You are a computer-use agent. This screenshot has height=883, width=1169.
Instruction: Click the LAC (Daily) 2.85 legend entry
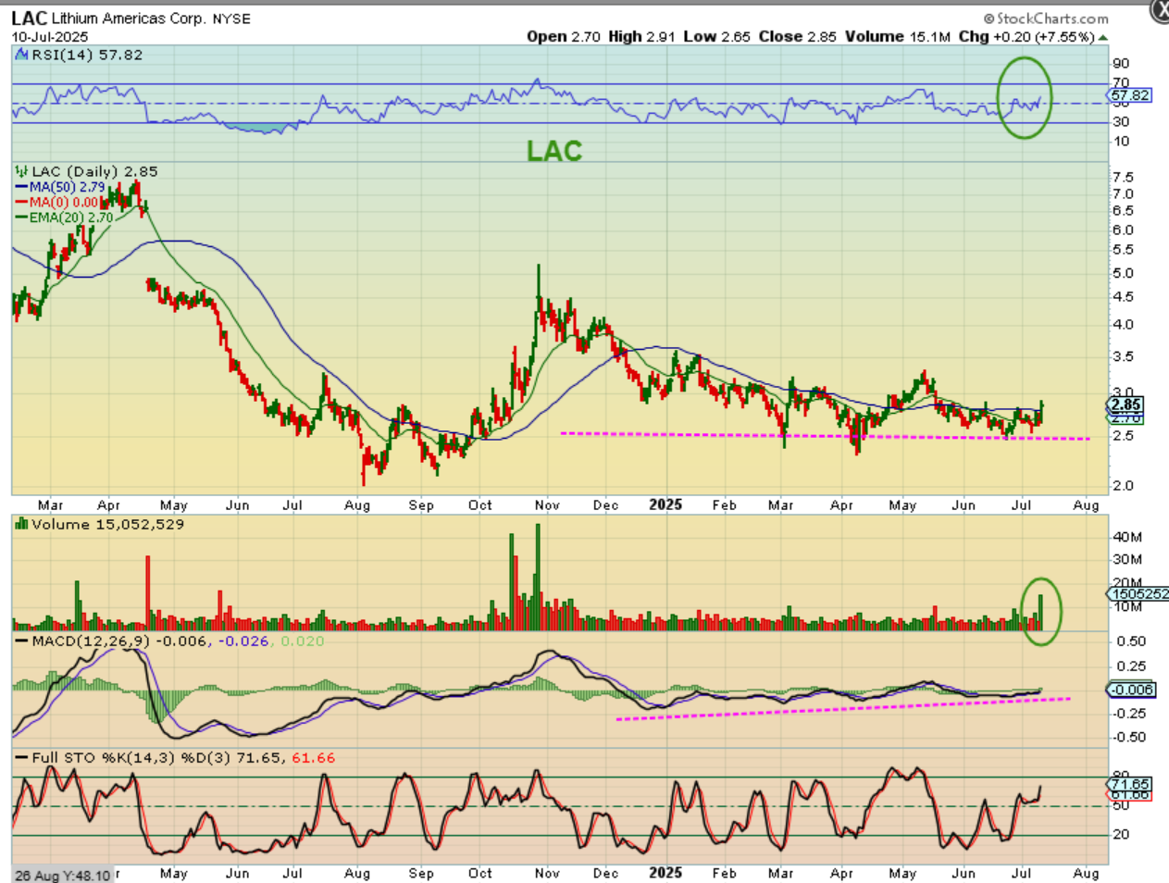pyautogui.click(x=94, y=171)
